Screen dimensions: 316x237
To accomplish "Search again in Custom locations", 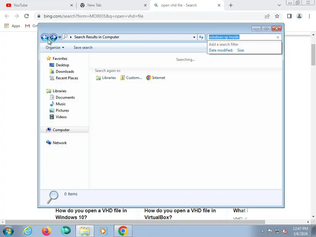I will tap(131, 78).
